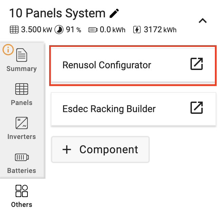The width and height of the screenshot is (221, 212).
Task: Click the Renusol Configurator external link icon
Action: pos(197,64)
